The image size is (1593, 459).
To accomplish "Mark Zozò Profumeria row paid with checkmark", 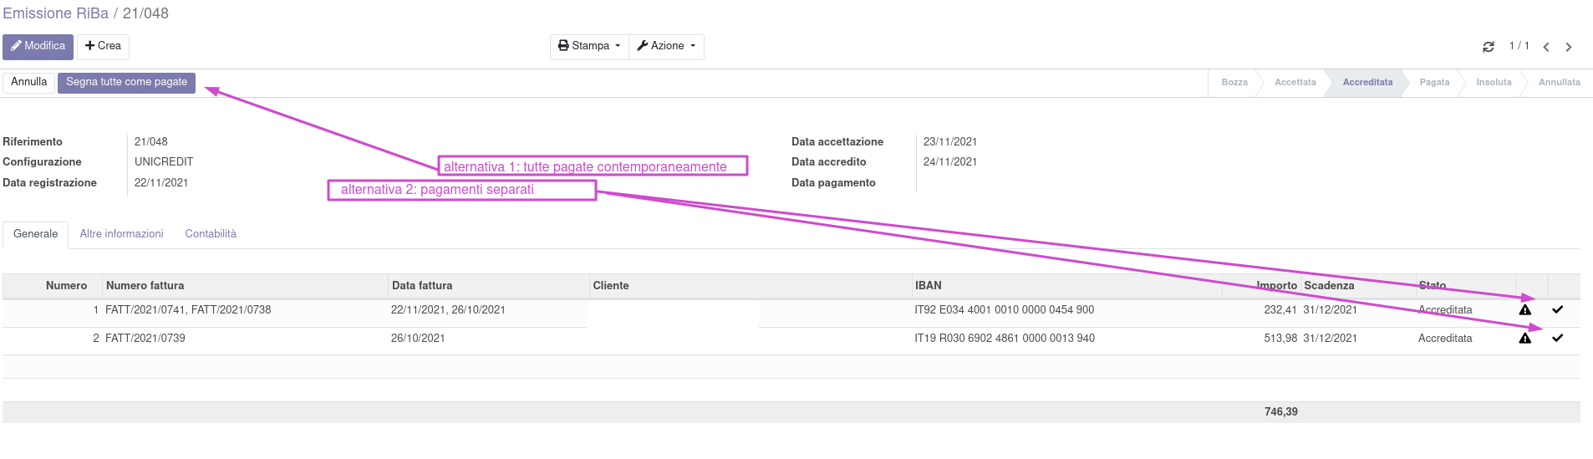I will (x=1557, y=339).
